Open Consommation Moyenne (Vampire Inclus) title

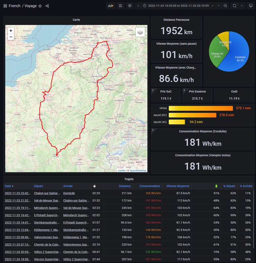click(203, 155)
